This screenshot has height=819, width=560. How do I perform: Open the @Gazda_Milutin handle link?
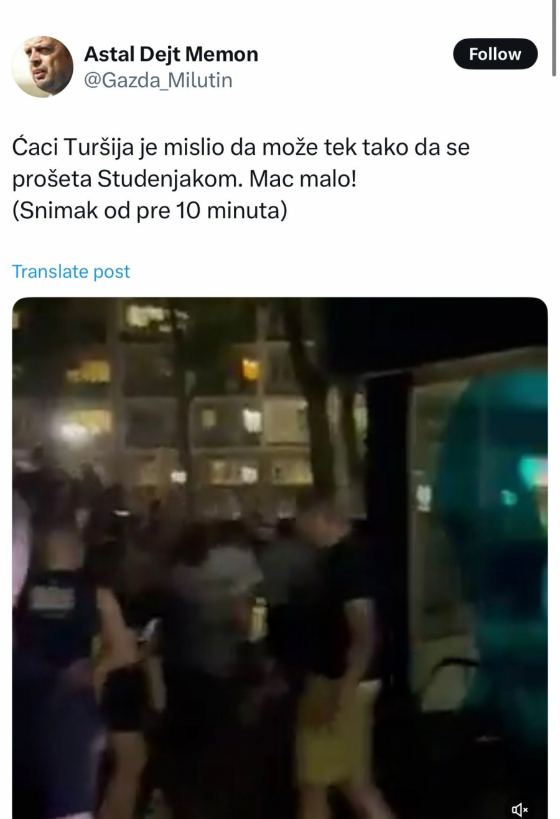pyautogui.click(x=158, y=80)
